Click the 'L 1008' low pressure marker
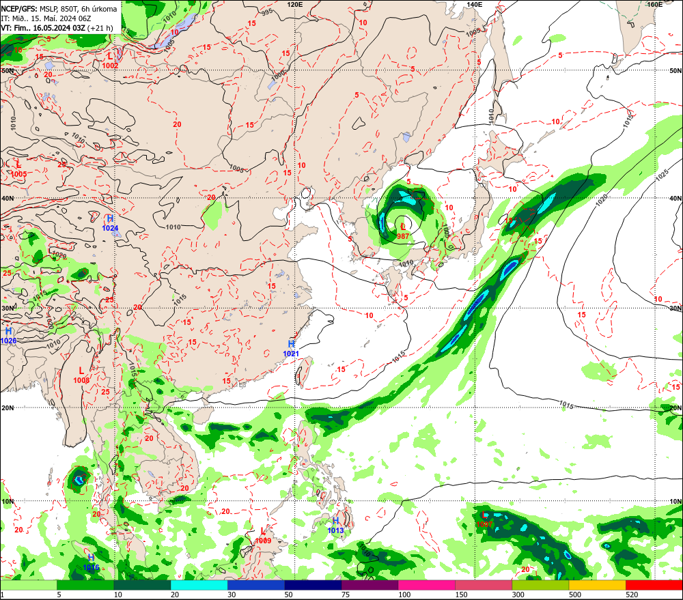 click(x=81, y=375)
